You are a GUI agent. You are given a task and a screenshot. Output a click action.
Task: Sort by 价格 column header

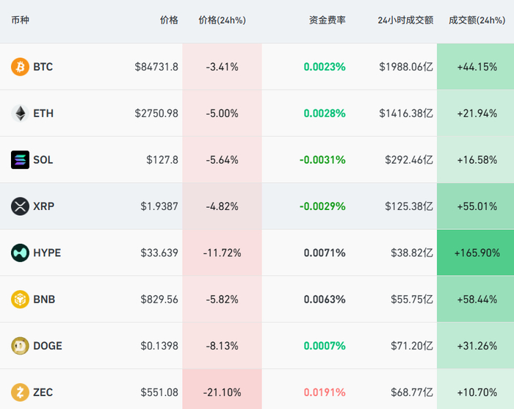click(169, 21)
